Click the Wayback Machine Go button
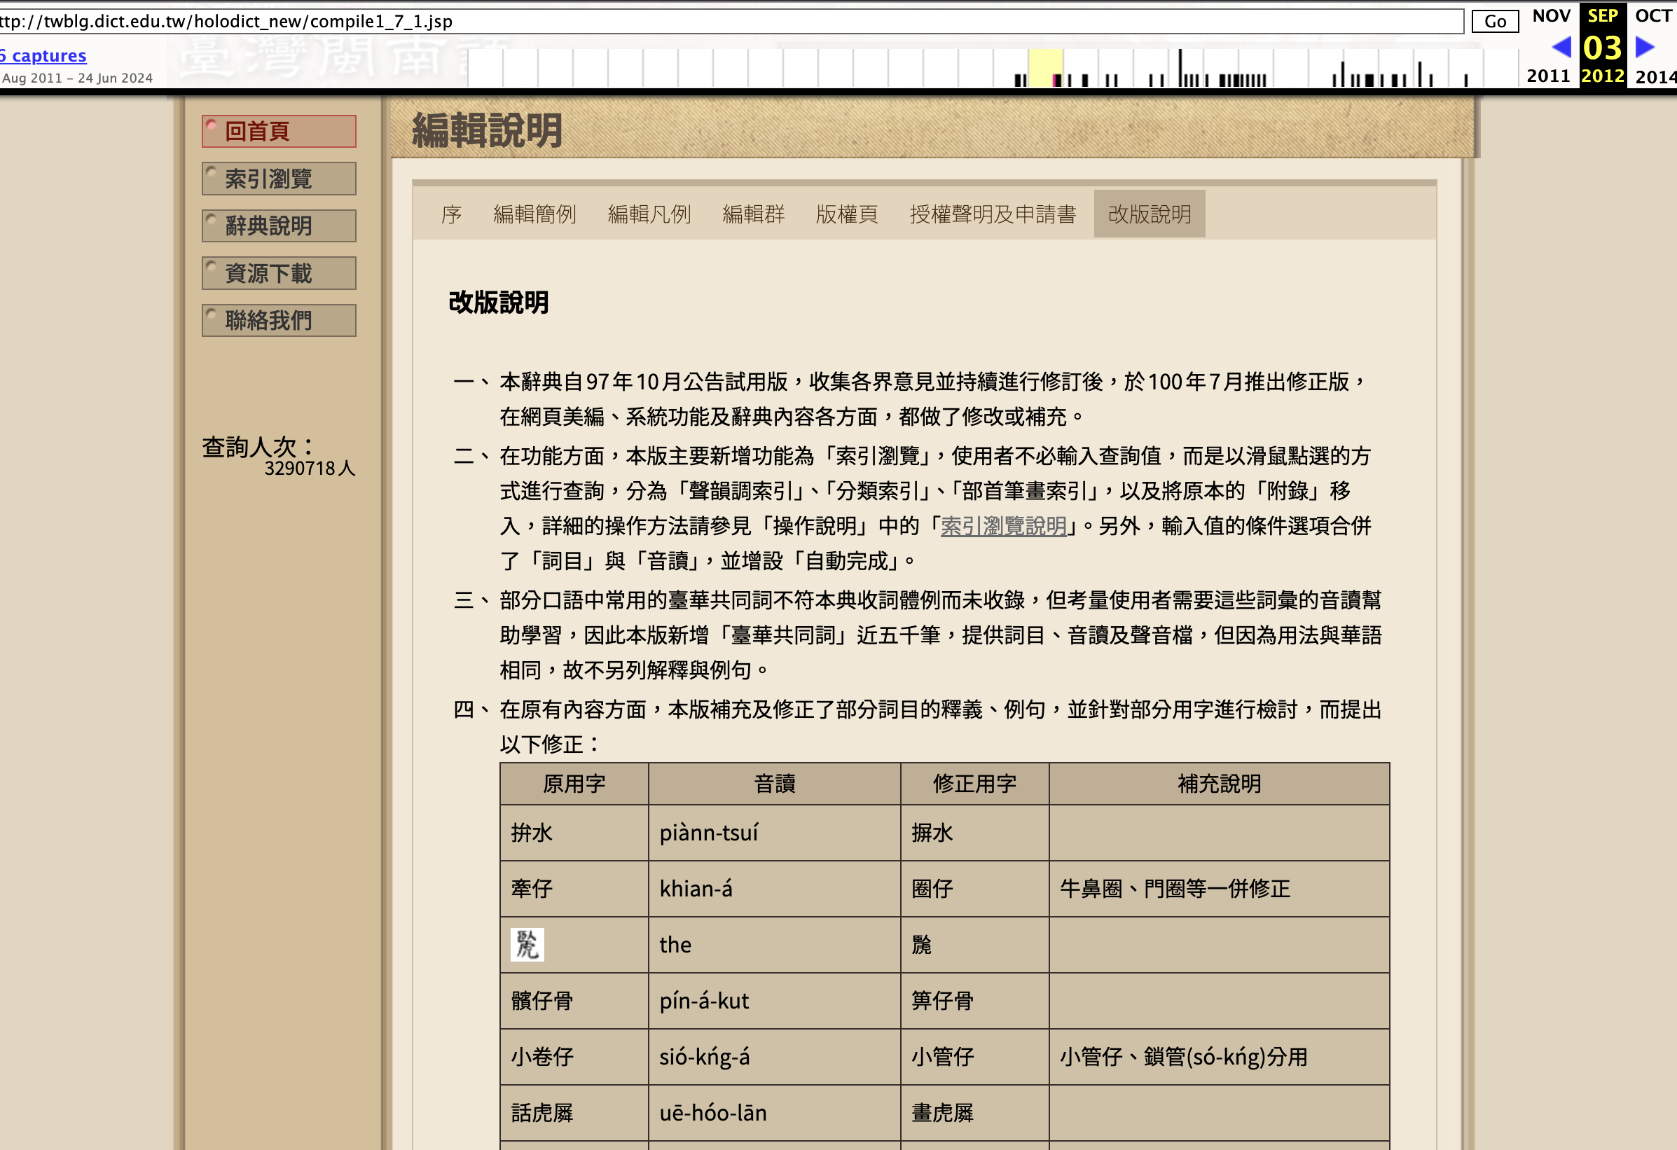Image resolution: width=1677 pixels, height=1150 pixels. coord(1495,21)
